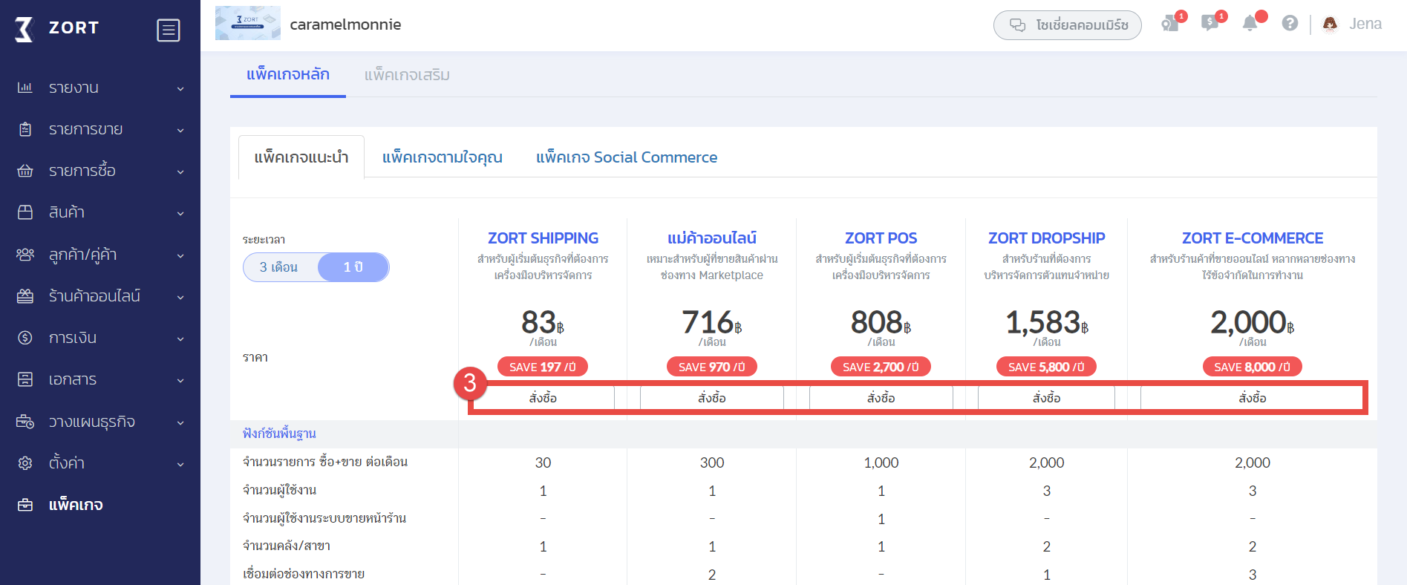Expand the ลูกค้า/คู่ค้า menu chevron
Screen dimensions: 1407x585
180,256
